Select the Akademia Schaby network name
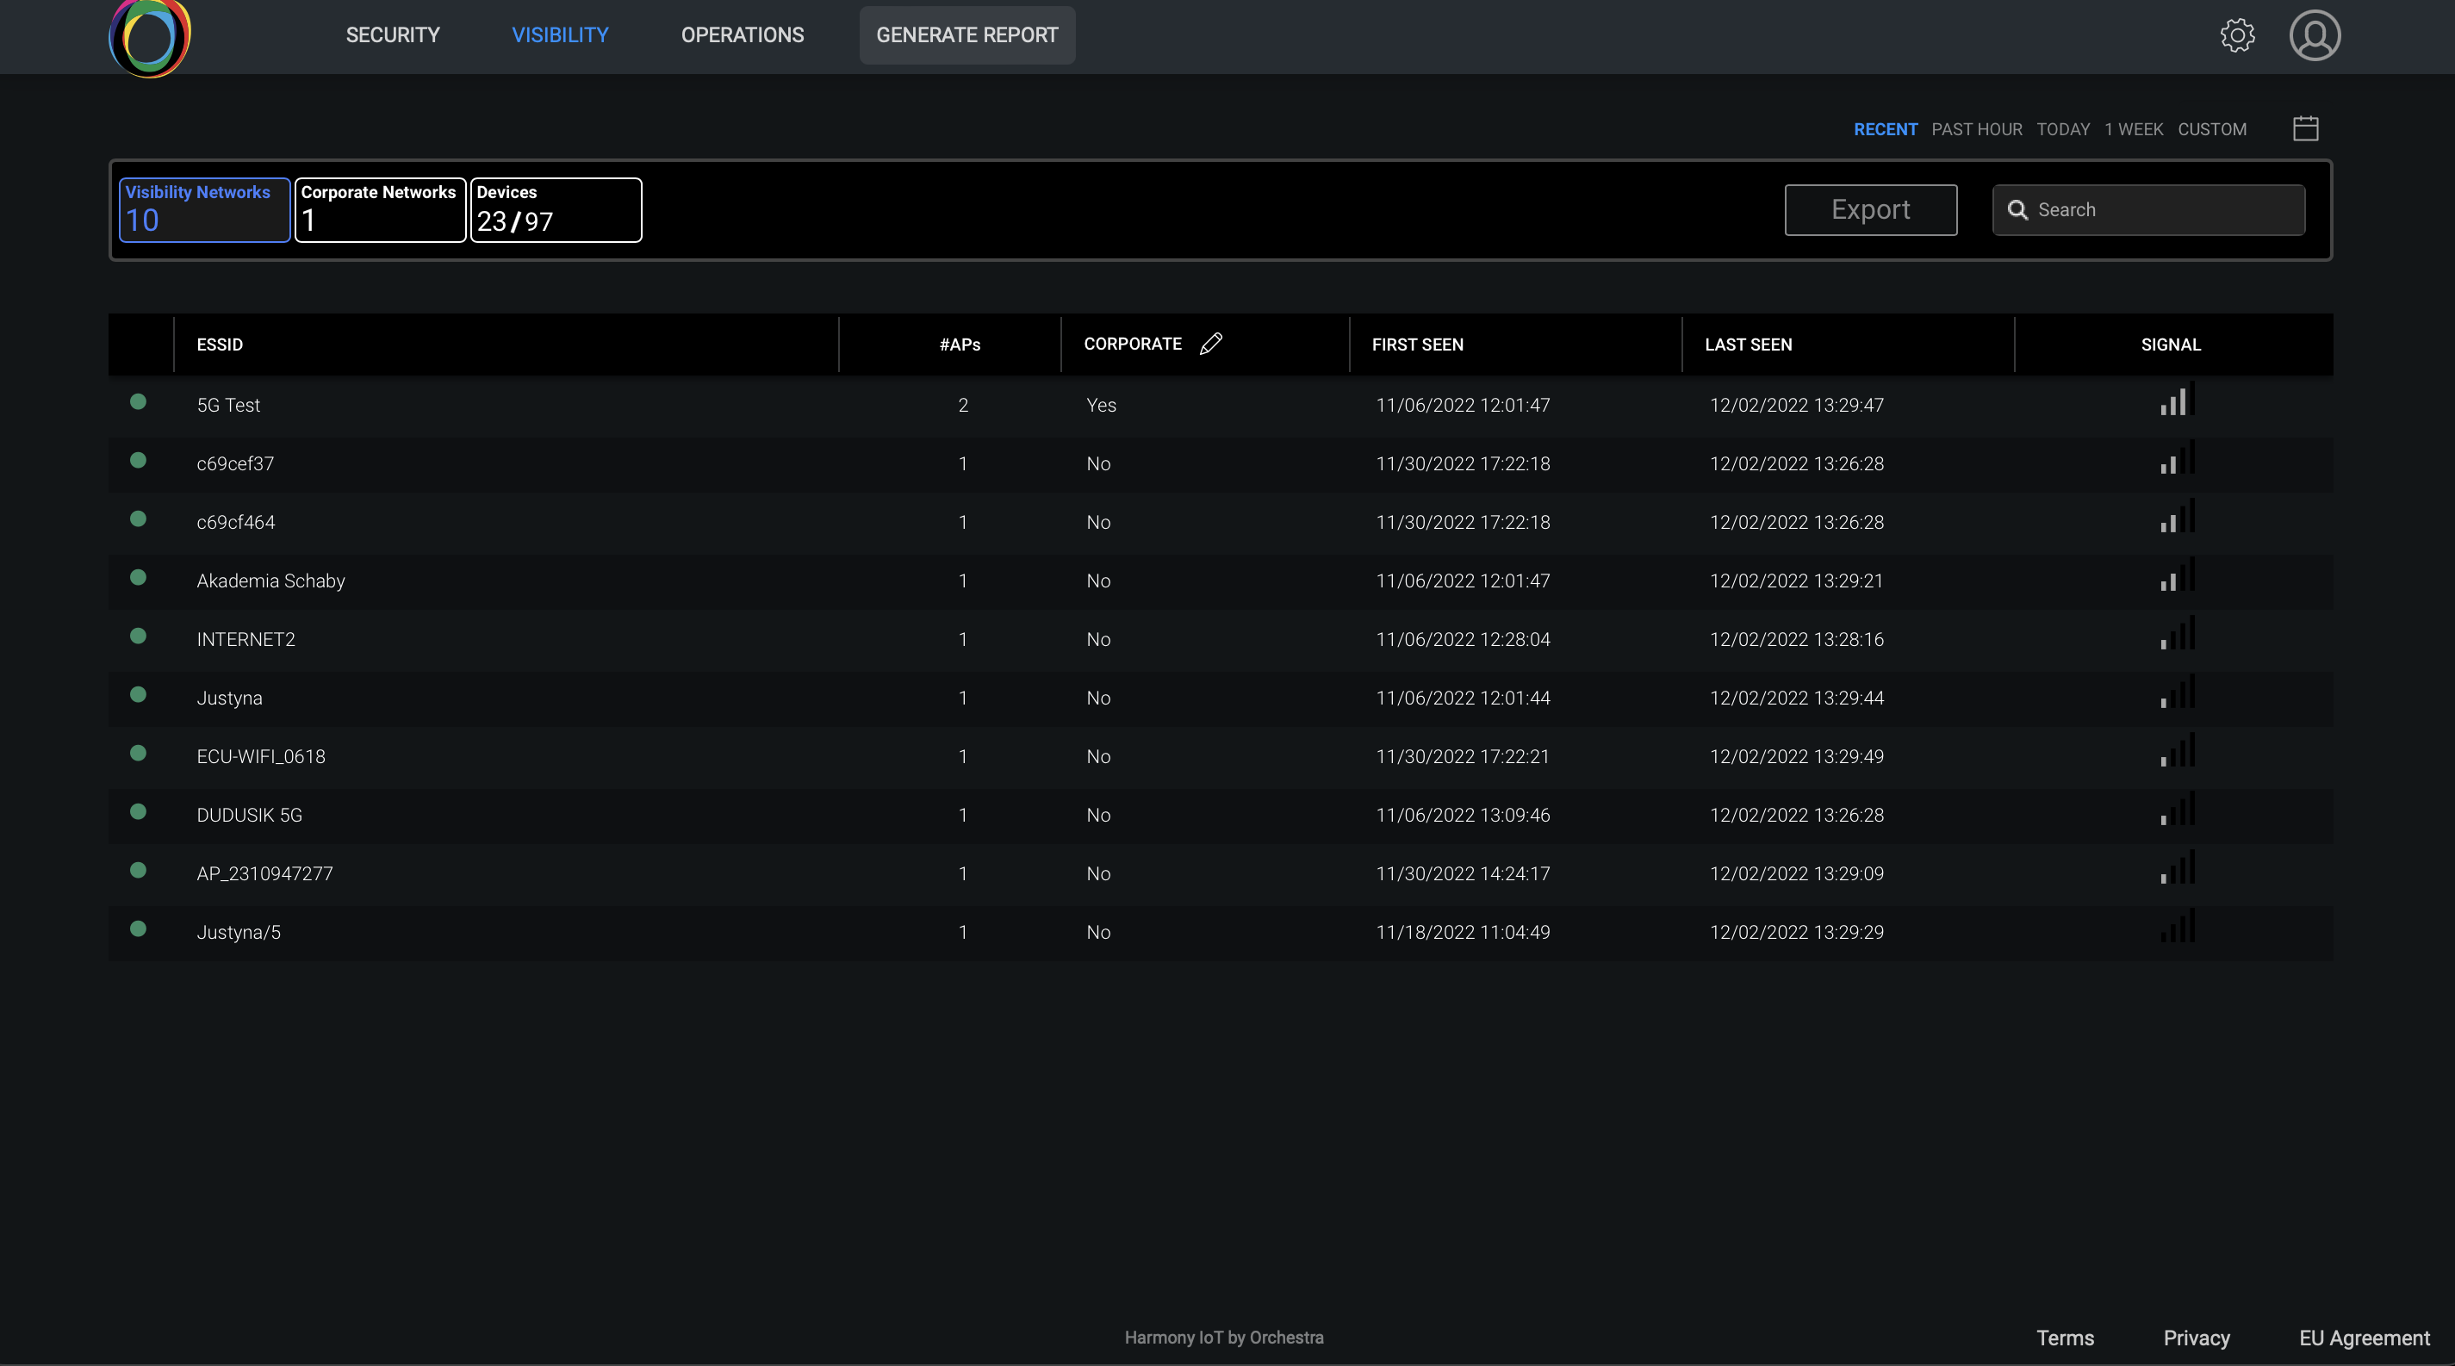 (x=270, y=581)
